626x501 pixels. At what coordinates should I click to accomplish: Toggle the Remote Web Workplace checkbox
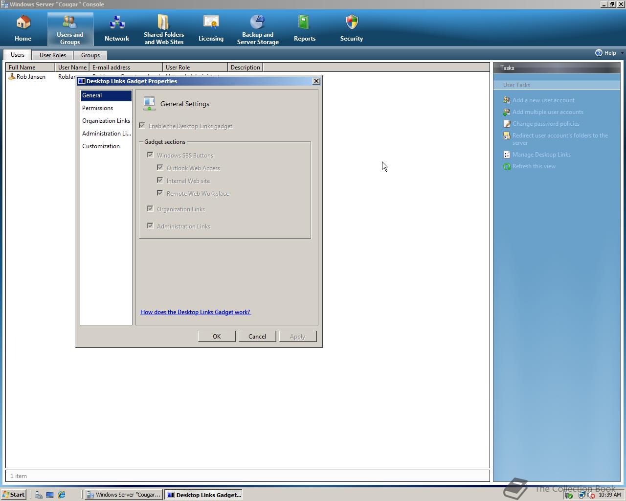point(160,193)
